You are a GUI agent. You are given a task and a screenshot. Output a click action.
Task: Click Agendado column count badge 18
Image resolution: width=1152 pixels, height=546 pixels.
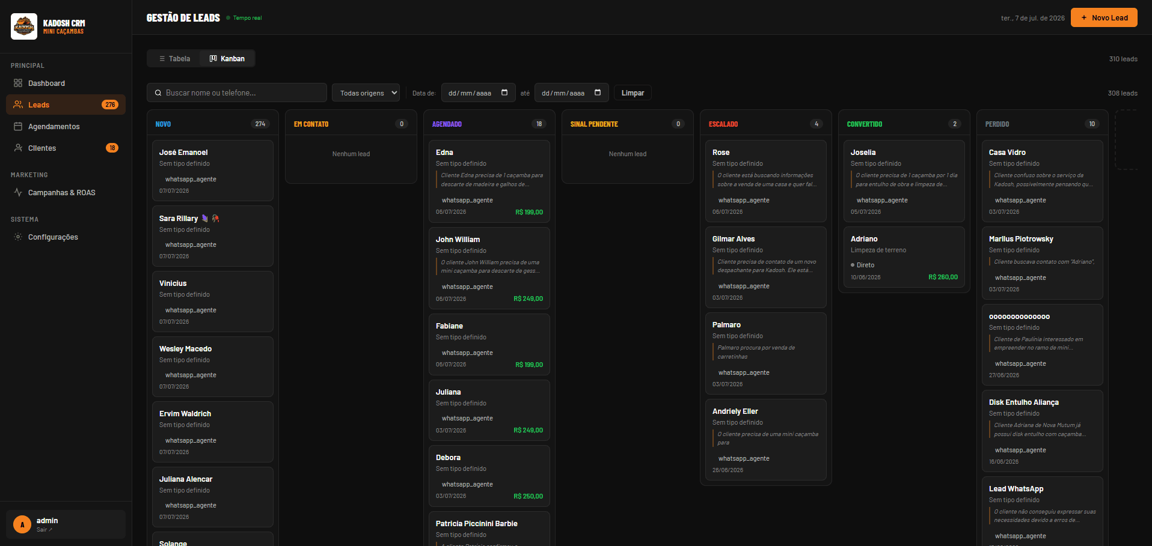pos(539,124)
